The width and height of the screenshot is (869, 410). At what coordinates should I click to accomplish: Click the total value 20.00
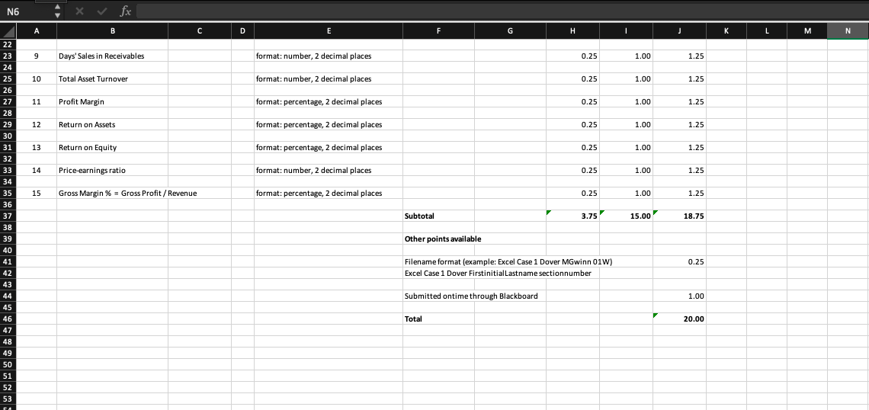[680, 319]
